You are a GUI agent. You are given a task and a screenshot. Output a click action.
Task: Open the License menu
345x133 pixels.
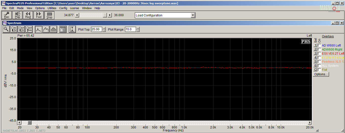tap(74, 8)
